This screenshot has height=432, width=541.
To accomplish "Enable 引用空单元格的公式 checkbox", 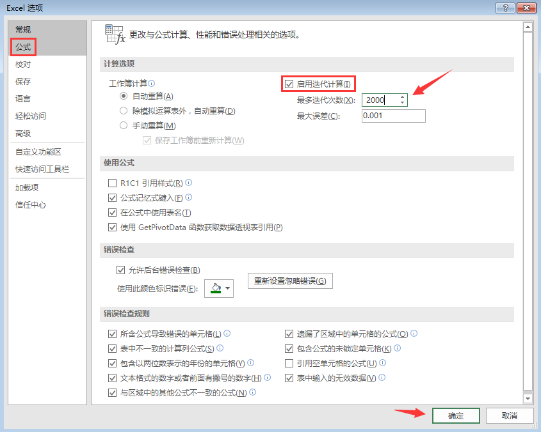I will [289, 364].
